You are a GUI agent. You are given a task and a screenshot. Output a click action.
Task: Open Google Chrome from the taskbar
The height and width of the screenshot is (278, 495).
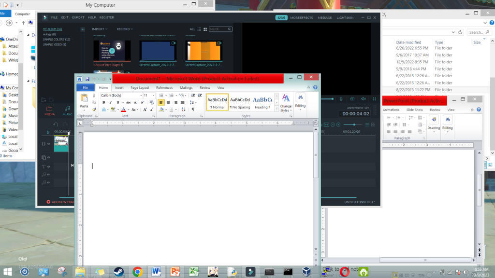click(x=137, y=272)
